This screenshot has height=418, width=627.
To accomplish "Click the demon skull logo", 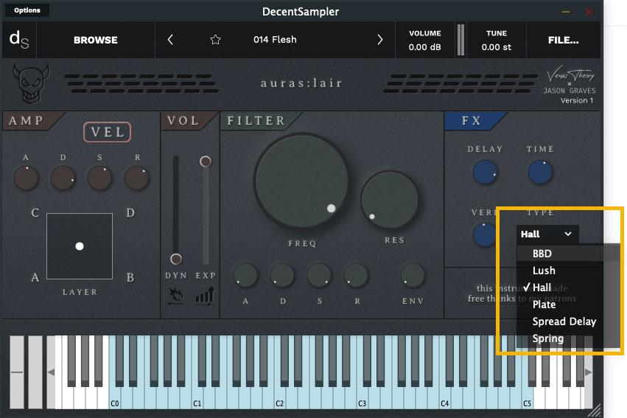I will coord(31,83).
